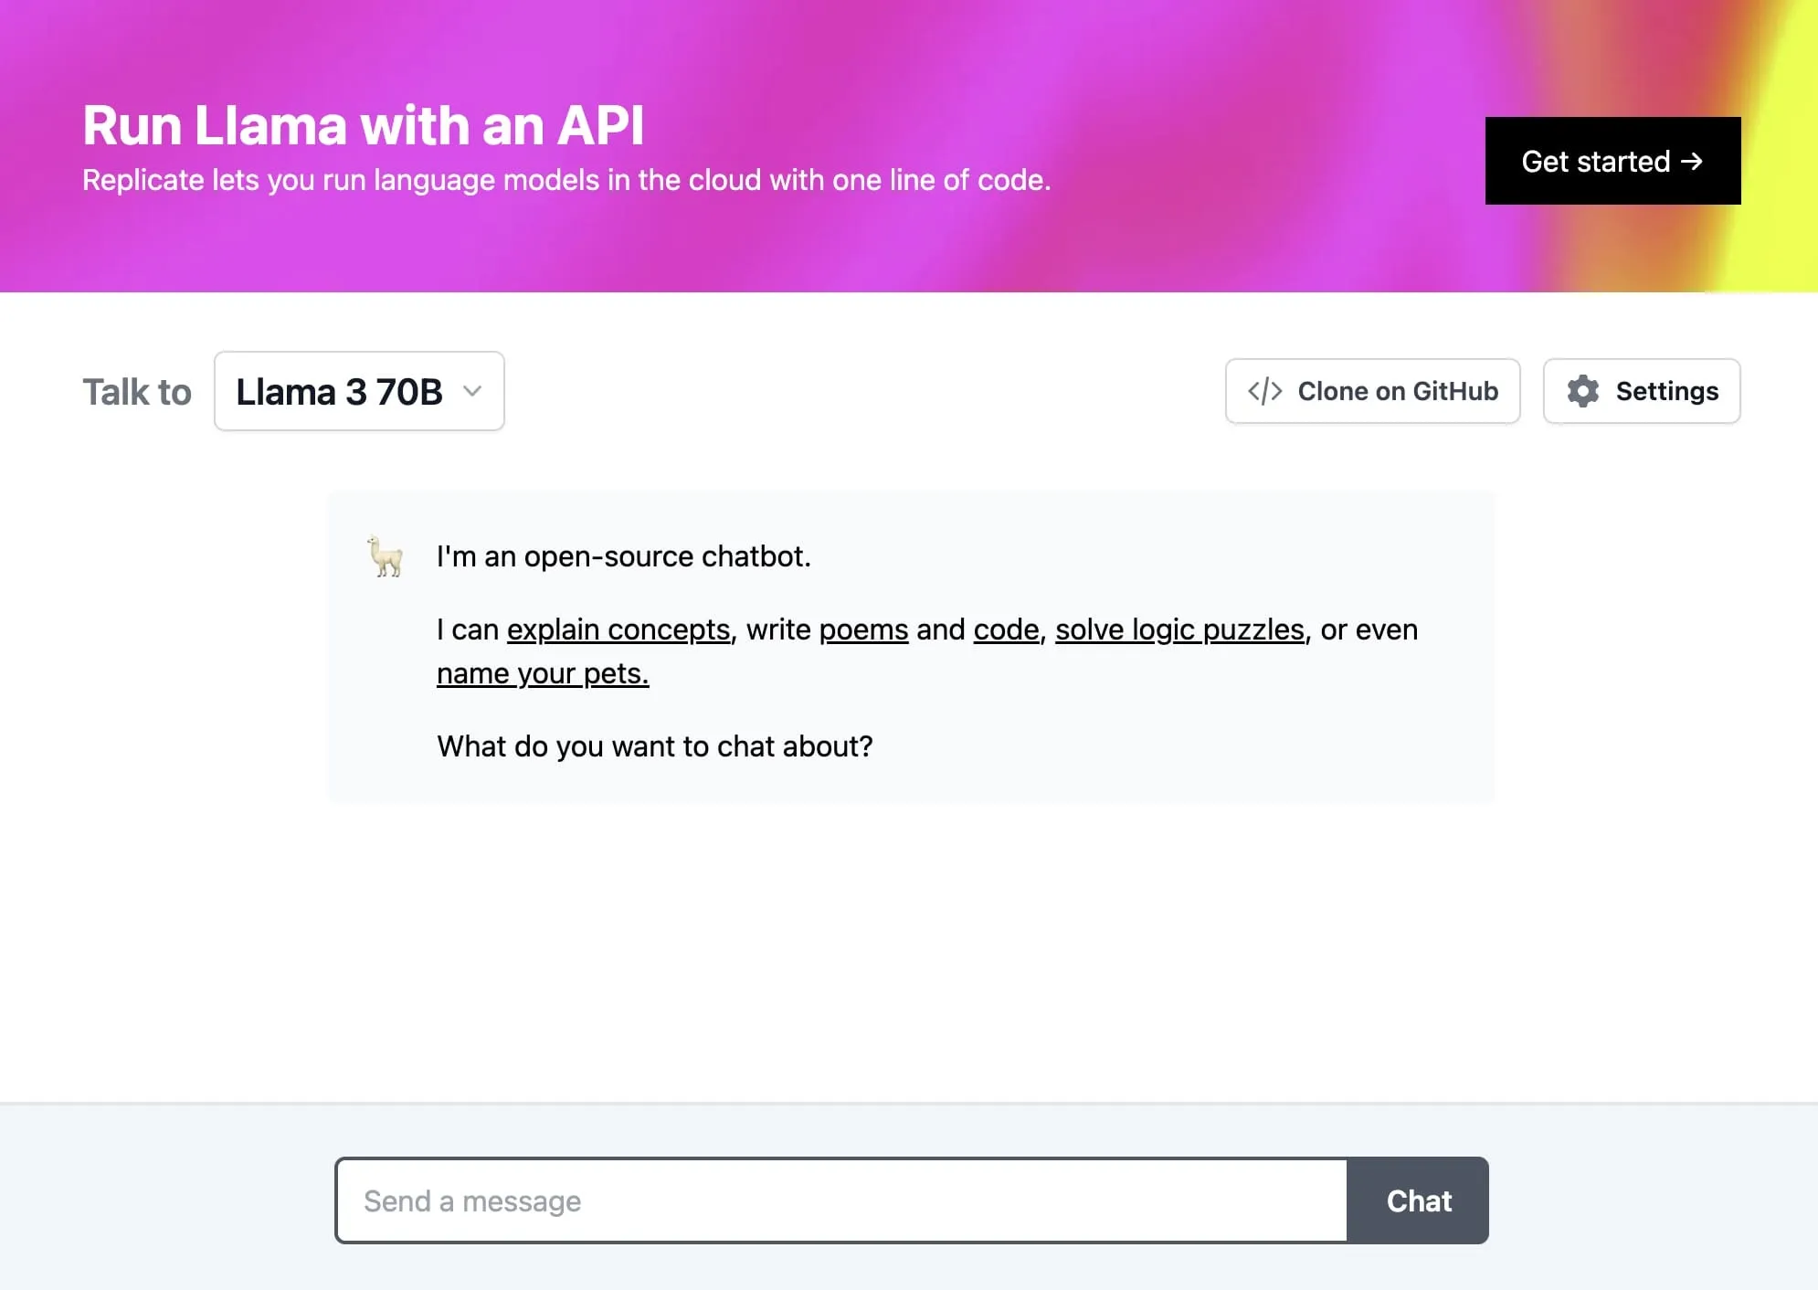Try the "solve logic puzzles" link
This screenshot has width=1818, height=1290.
[x=1179, y=629]
